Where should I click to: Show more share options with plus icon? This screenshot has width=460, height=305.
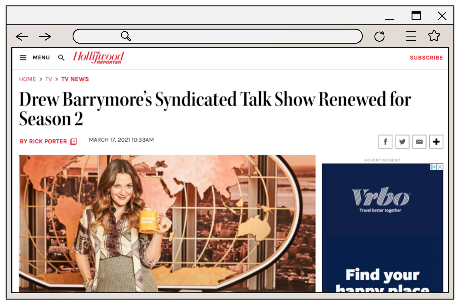point(436,142)
